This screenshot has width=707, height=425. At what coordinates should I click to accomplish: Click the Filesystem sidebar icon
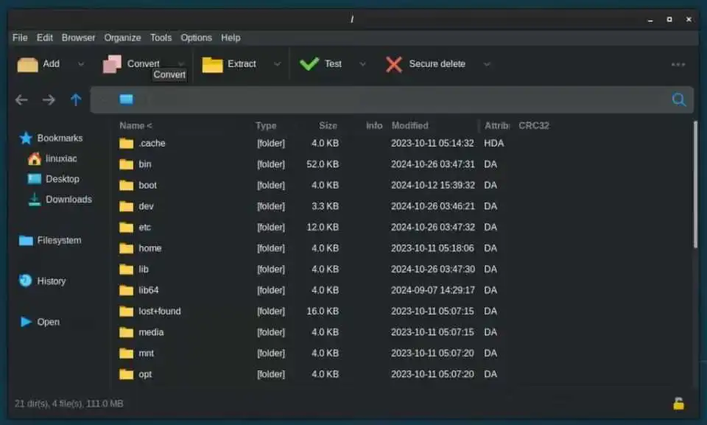27,240
